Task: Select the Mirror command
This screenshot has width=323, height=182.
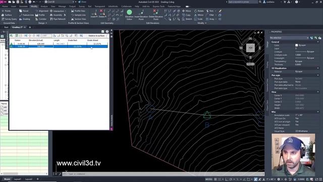Action: tap(199, 15)
